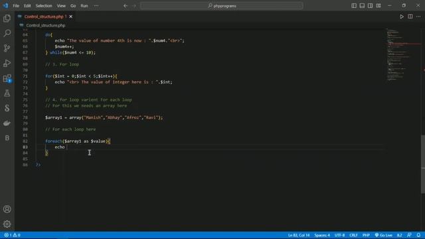Open the Run and Debug view

point(7,63)
